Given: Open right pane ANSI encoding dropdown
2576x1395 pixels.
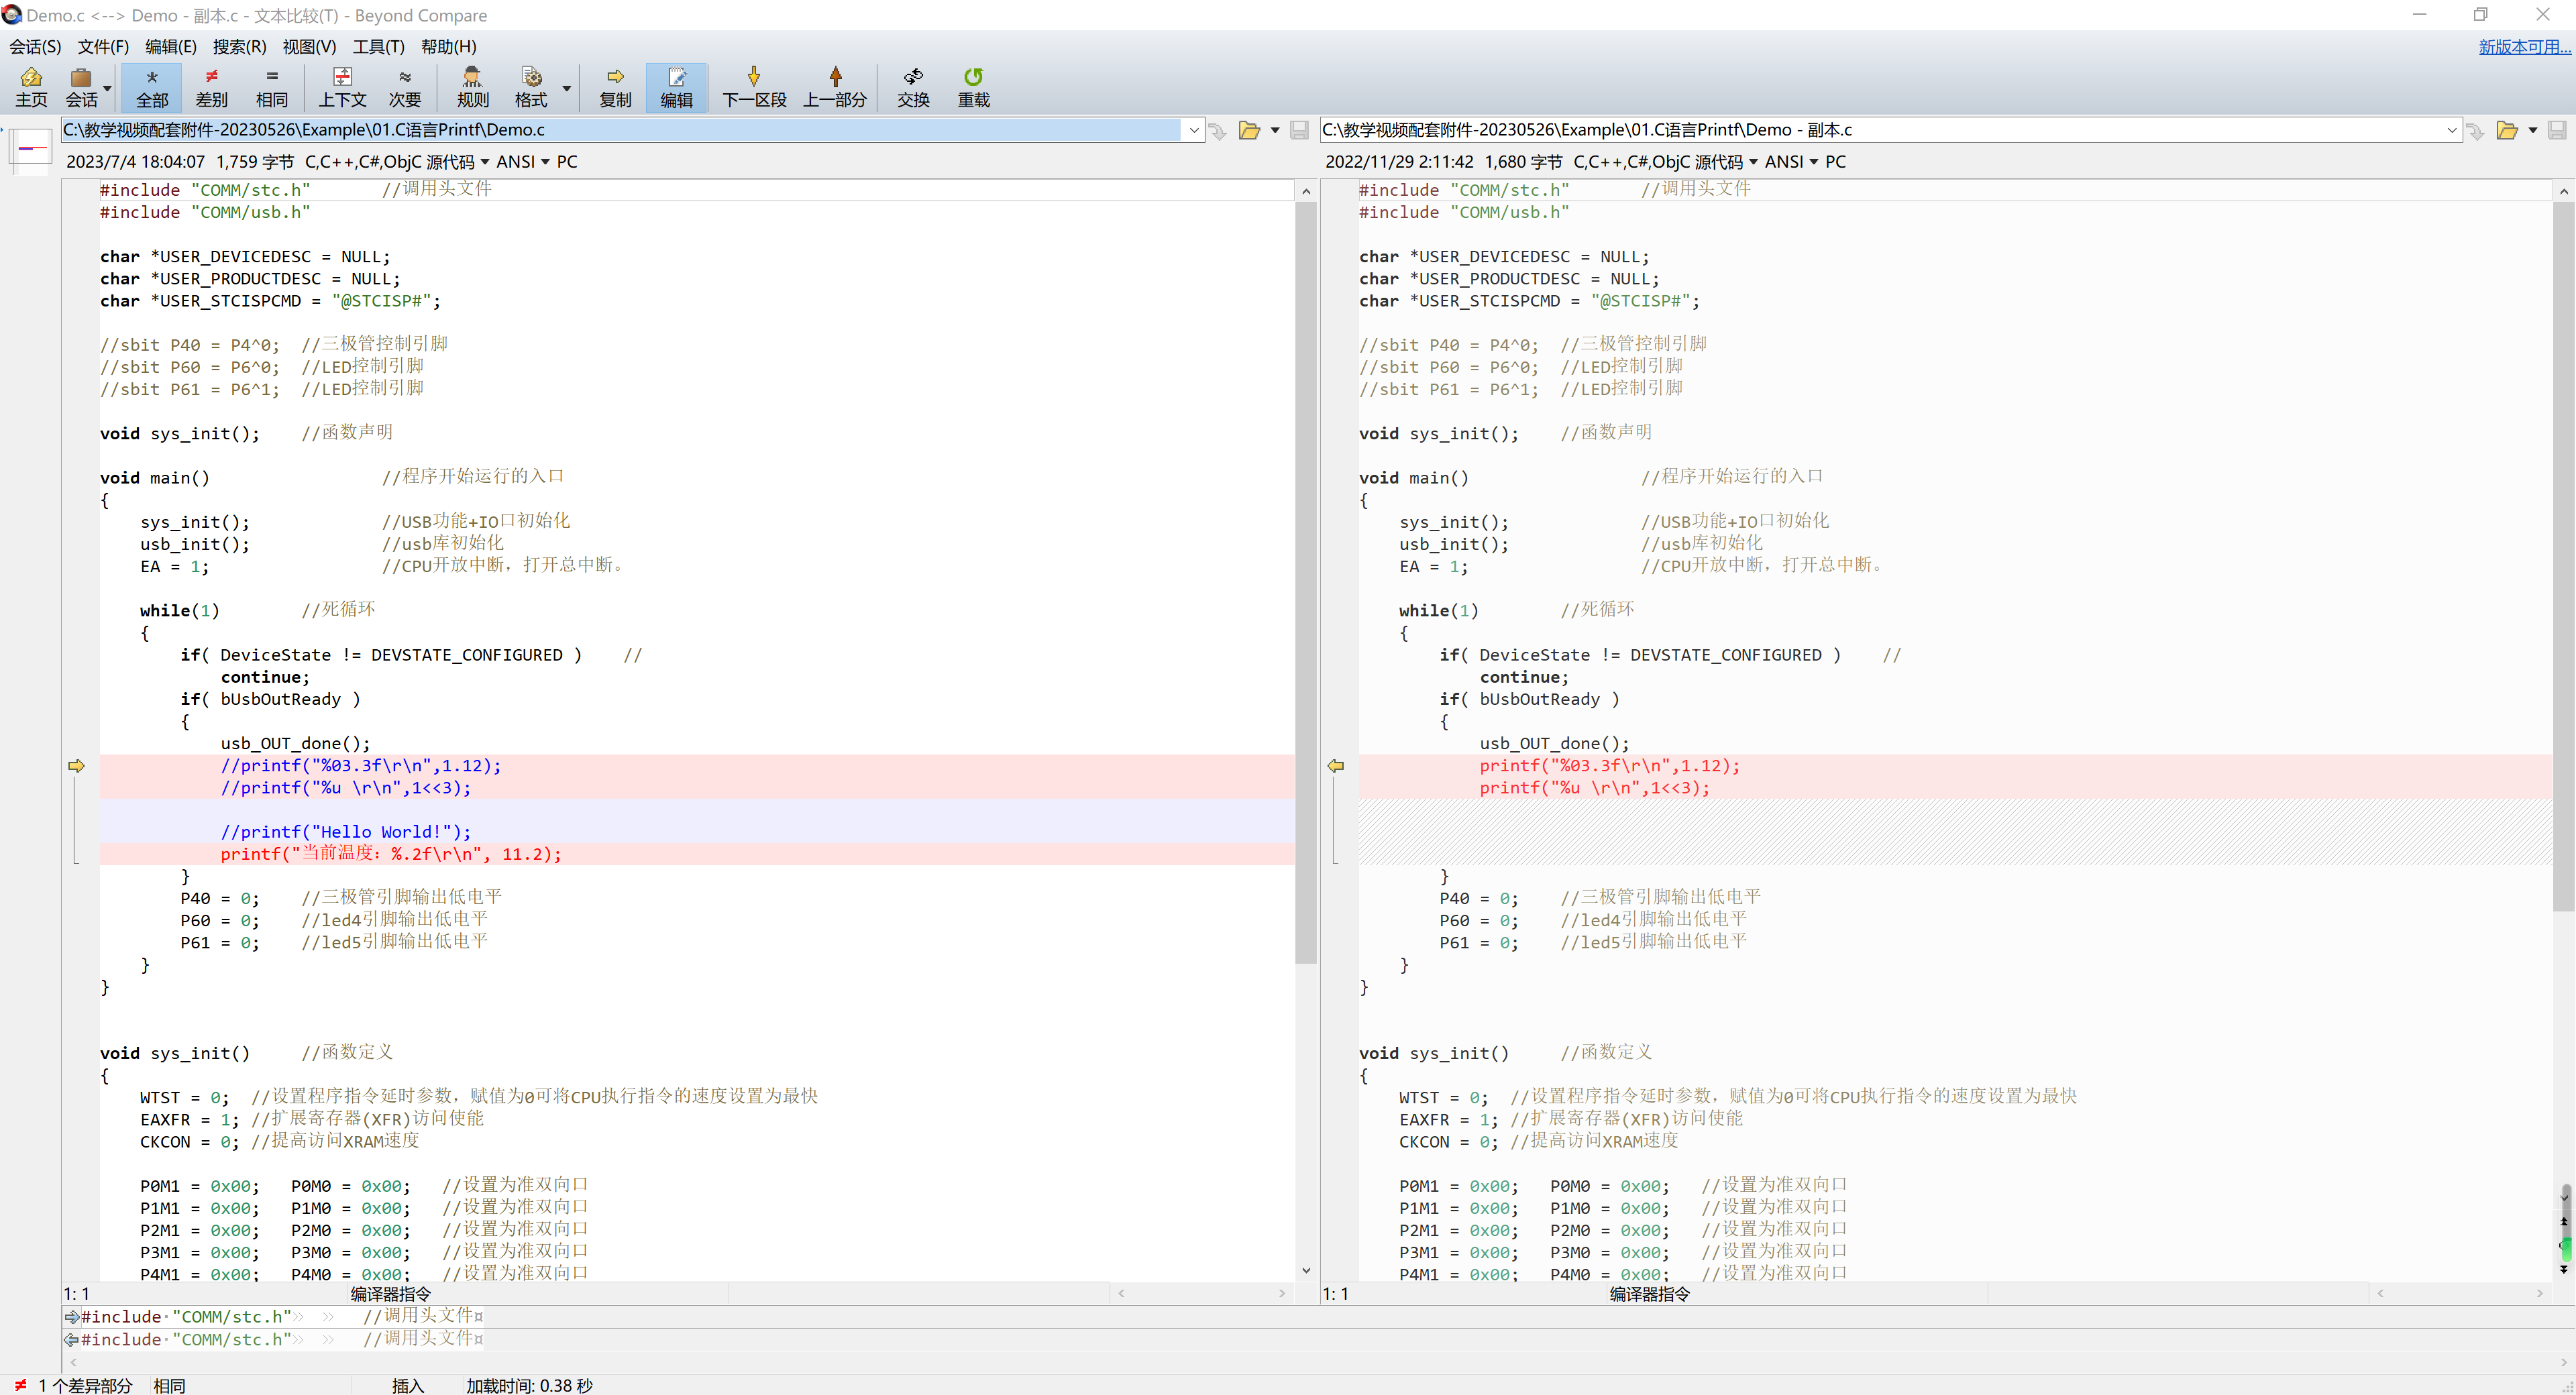Looking at the screenshot, I should pos(1791,162).
